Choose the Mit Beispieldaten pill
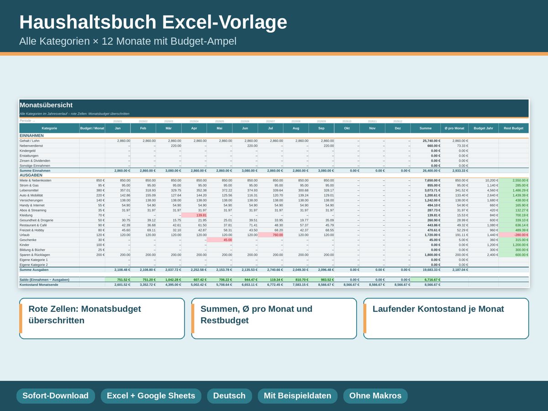The height and width of the screenshot is (411, 548). coord(297,396)
